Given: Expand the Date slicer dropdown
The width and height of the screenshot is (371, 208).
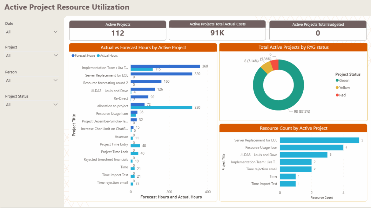Looking at the screenshot, I should [x=56, y=32].
